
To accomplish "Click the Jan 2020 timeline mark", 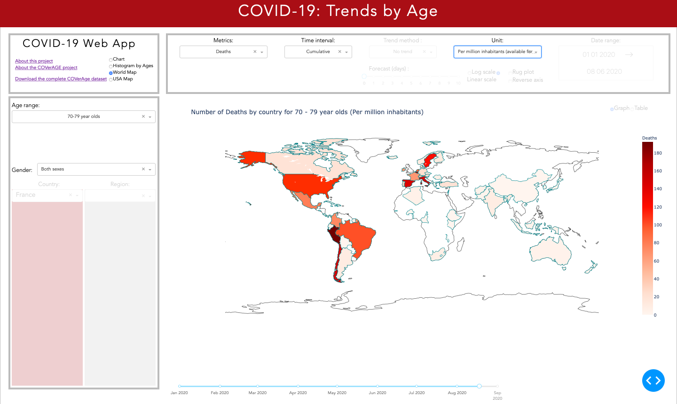I will point(179,393).
